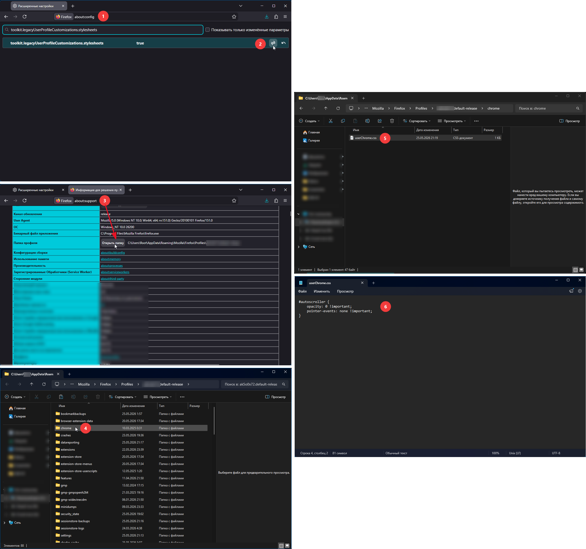Focus the about:config search preference field
This screenshot has height=549, width=586.
point(103,30)
